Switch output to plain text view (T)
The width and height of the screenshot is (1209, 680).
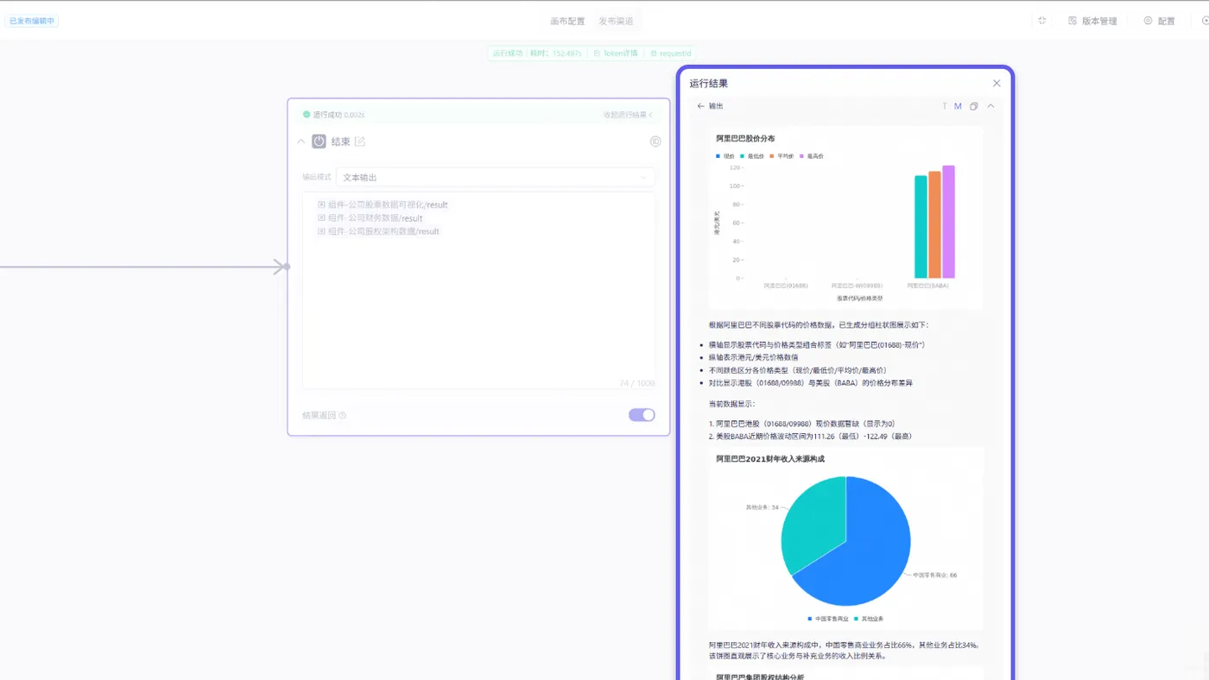click(945, 106)
